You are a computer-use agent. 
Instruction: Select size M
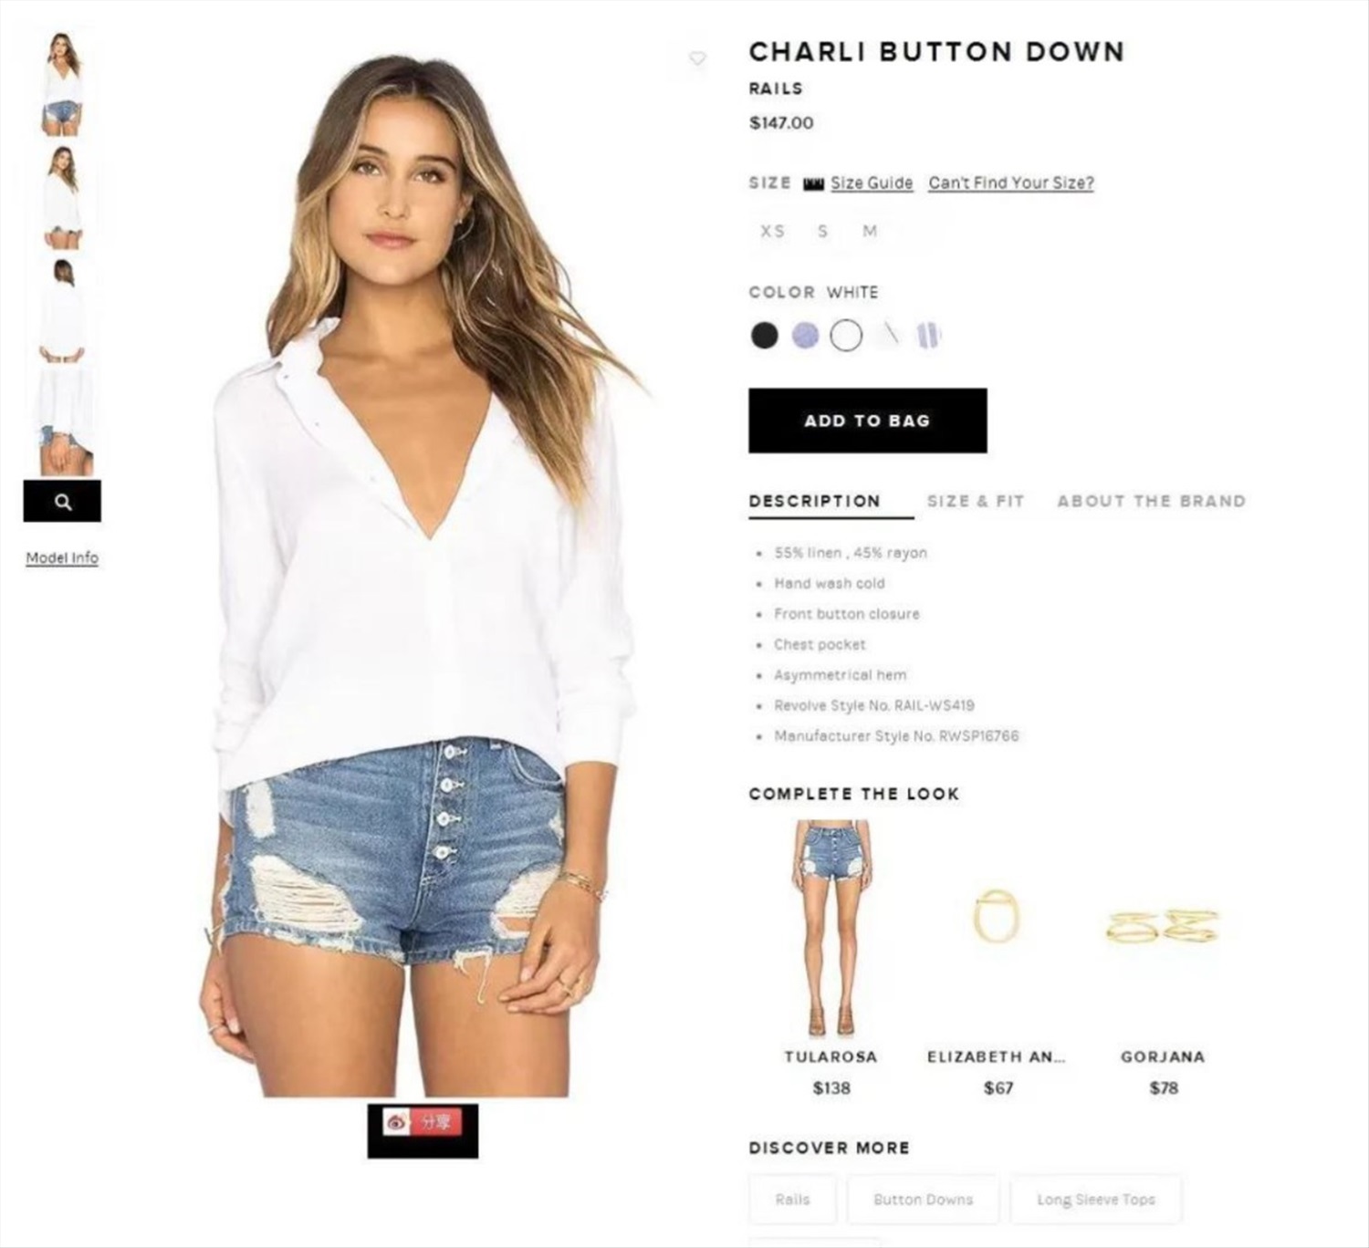point(870,231)
